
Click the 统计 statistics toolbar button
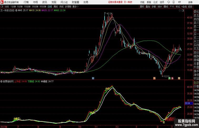coord(160,7)
